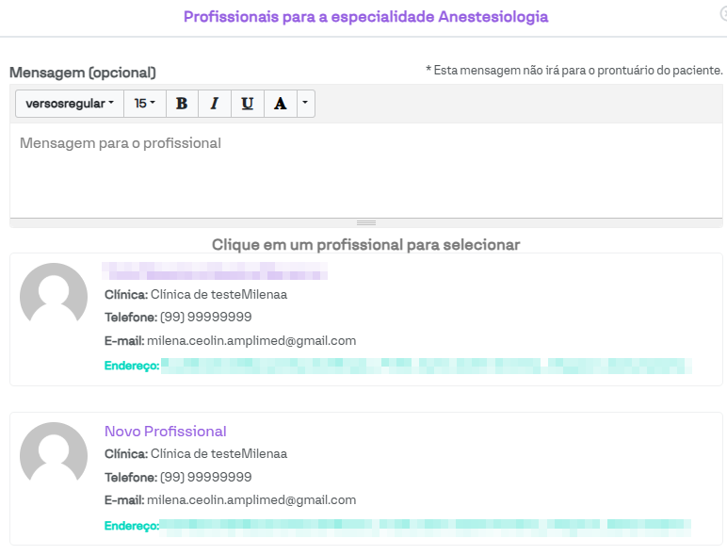Click the first professional's avatar picture
Screen dimensions: 727x555
click(x=54, y=297)
